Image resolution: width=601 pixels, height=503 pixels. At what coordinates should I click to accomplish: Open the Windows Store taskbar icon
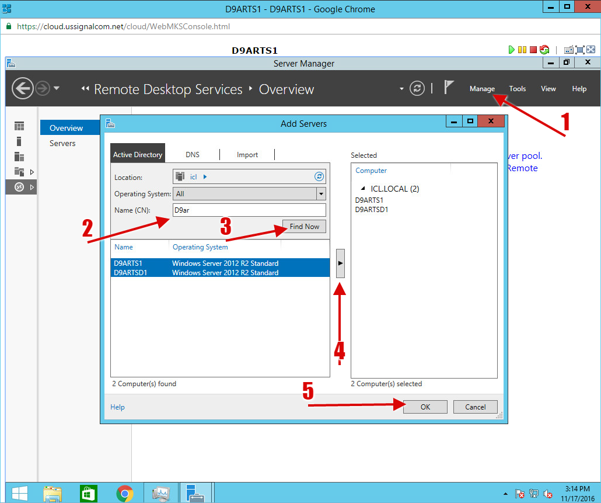(x=89, y=494)
